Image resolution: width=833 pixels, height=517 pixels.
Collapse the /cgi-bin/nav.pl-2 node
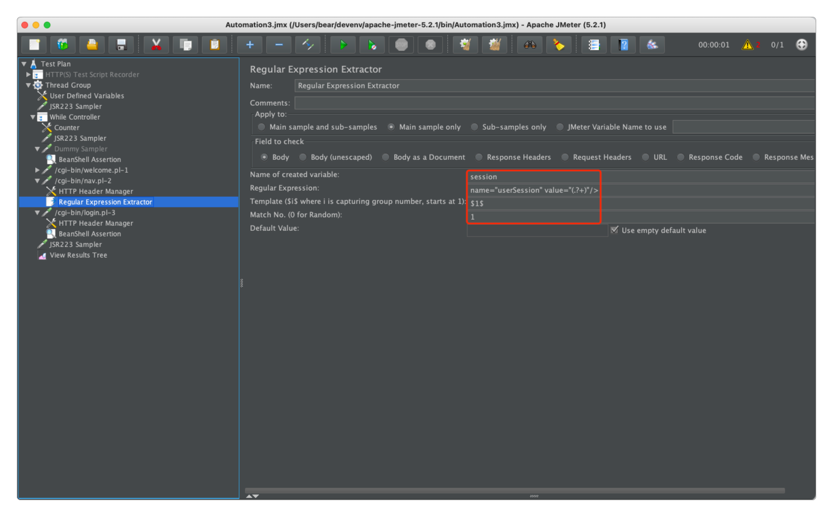(x=37, y=181)
